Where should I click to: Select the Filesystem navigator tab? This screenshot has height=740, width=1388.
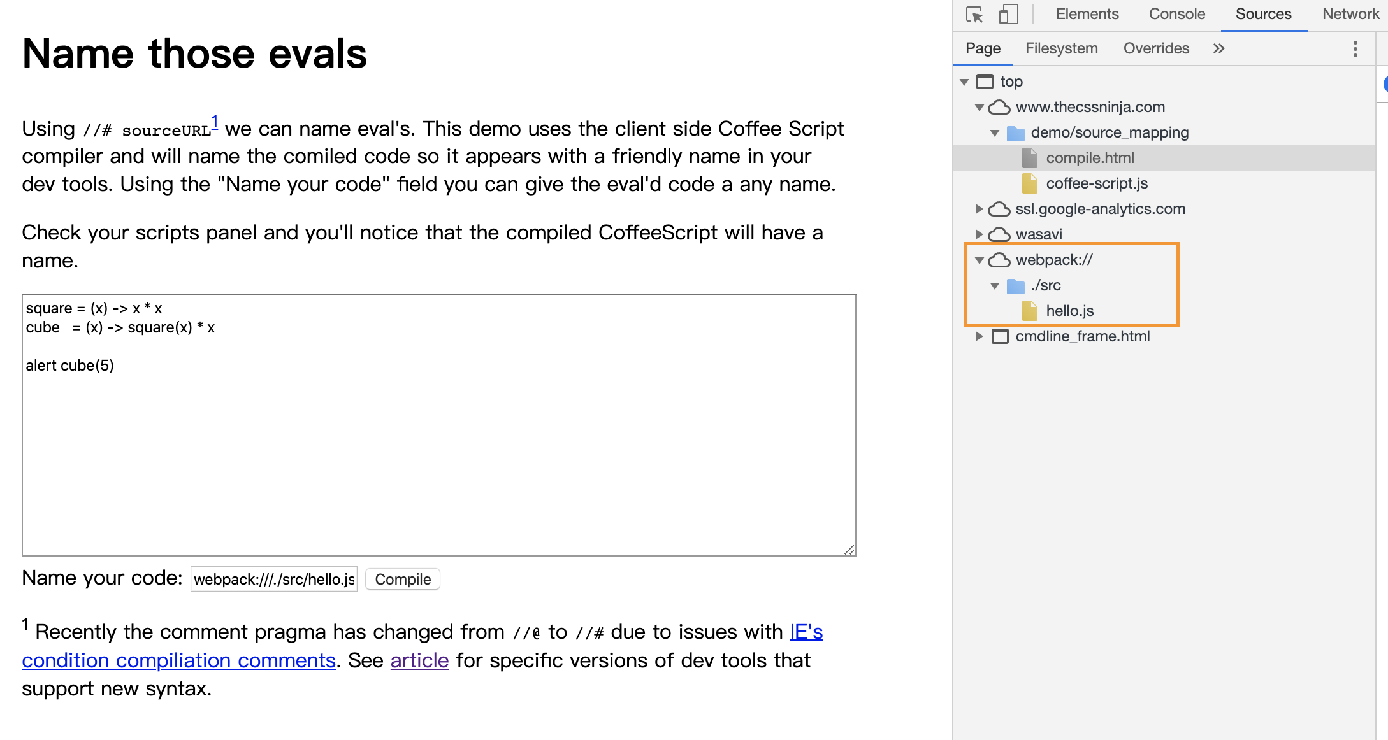pyautogui.click(x=1061, y=48)
